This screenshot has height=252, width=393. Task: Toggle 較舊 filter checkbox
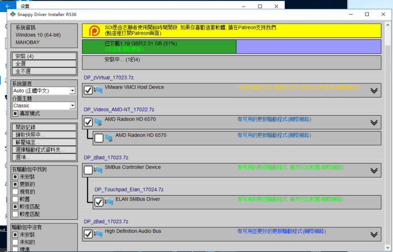[15, 199]
